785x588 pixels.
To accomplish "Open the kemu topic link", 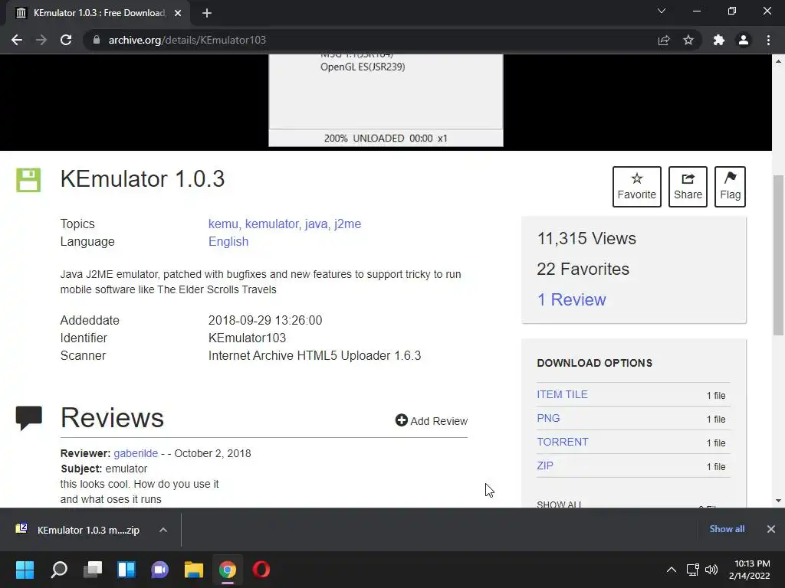I will (x=225, y=224).
